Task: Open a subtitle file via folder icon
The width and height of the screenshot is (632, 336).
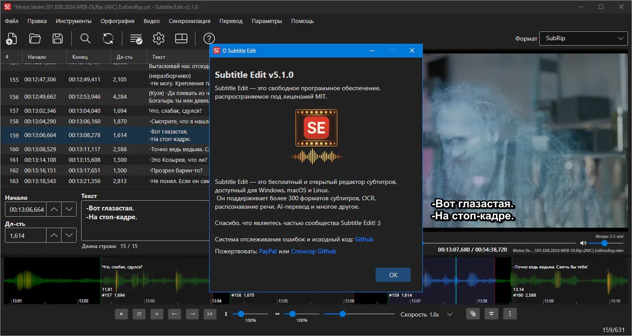Action: coord(35,38)
